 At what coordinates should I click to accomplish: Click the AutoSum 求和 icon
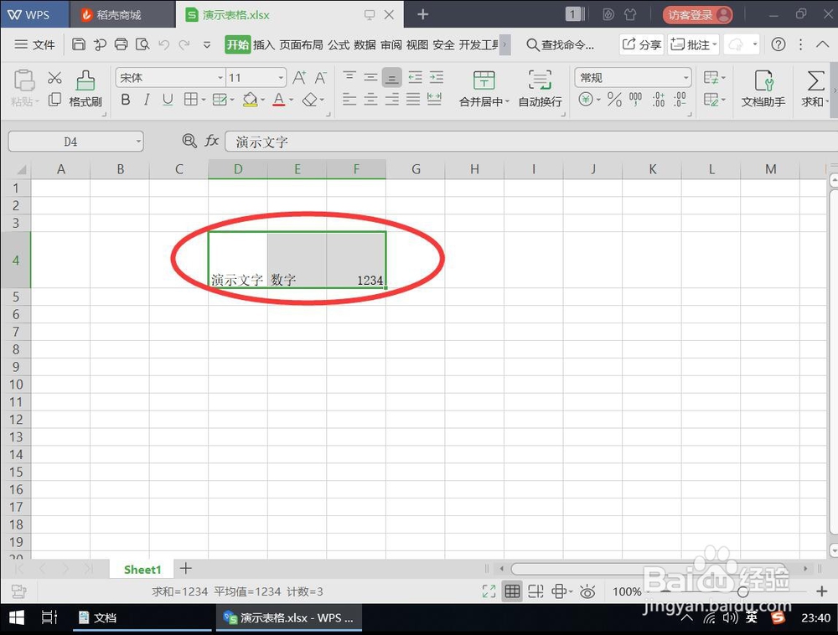pyautogui.click(x=815, y=88)
